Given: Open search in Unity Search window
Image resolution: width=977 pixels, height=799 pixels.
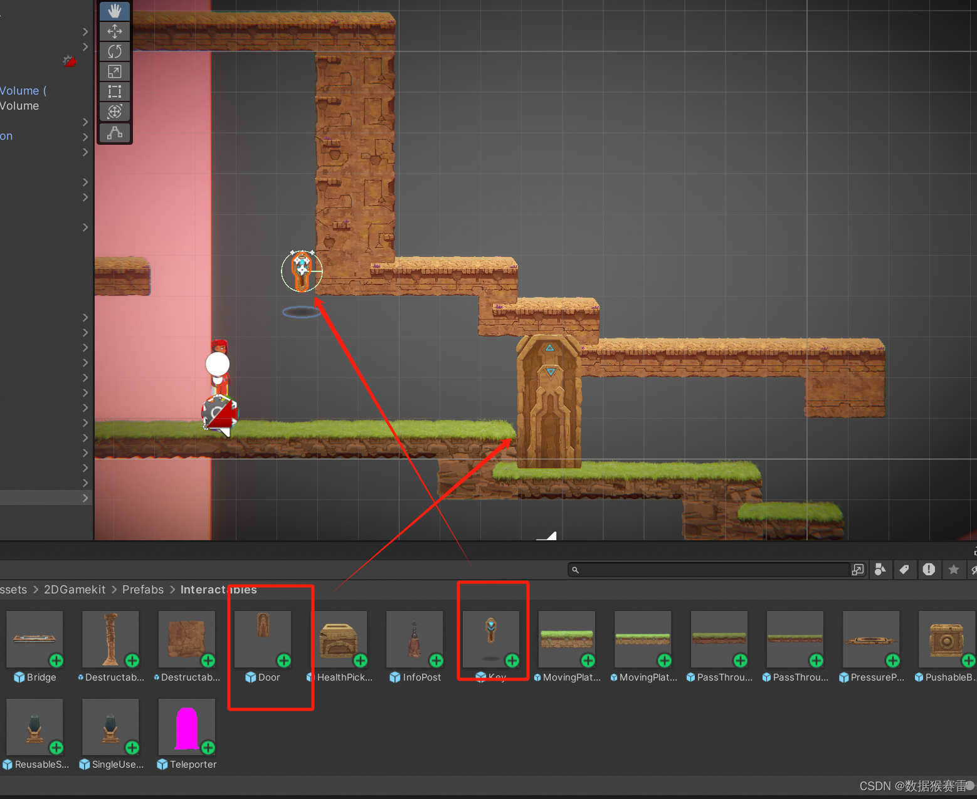Looking at the screenshot, I should point(858,569).
